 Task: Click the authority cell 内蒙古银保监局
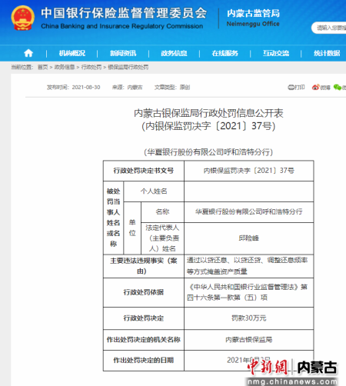(249, 340)
